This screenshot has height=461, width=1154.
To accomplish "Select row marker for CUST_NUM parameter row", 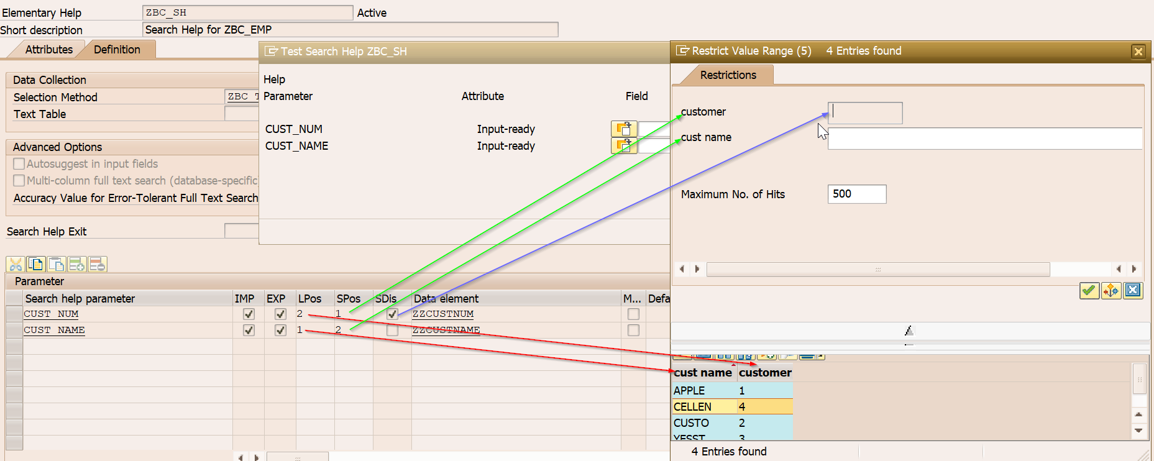I will 14,314.
